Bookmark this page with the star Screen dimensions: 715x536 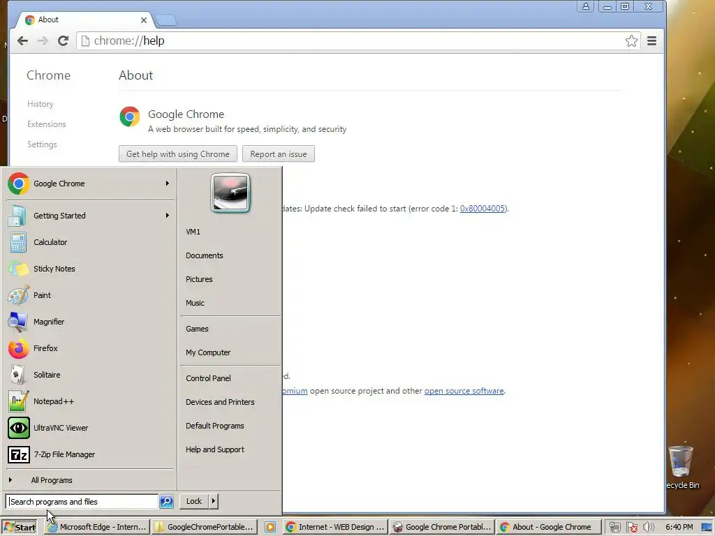(x=631, y=41)
